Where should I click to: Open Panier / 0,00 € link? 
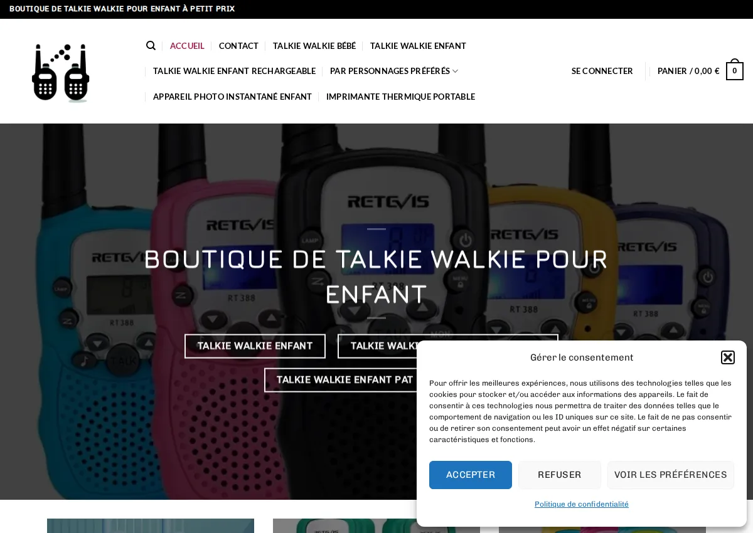[688, 71]
